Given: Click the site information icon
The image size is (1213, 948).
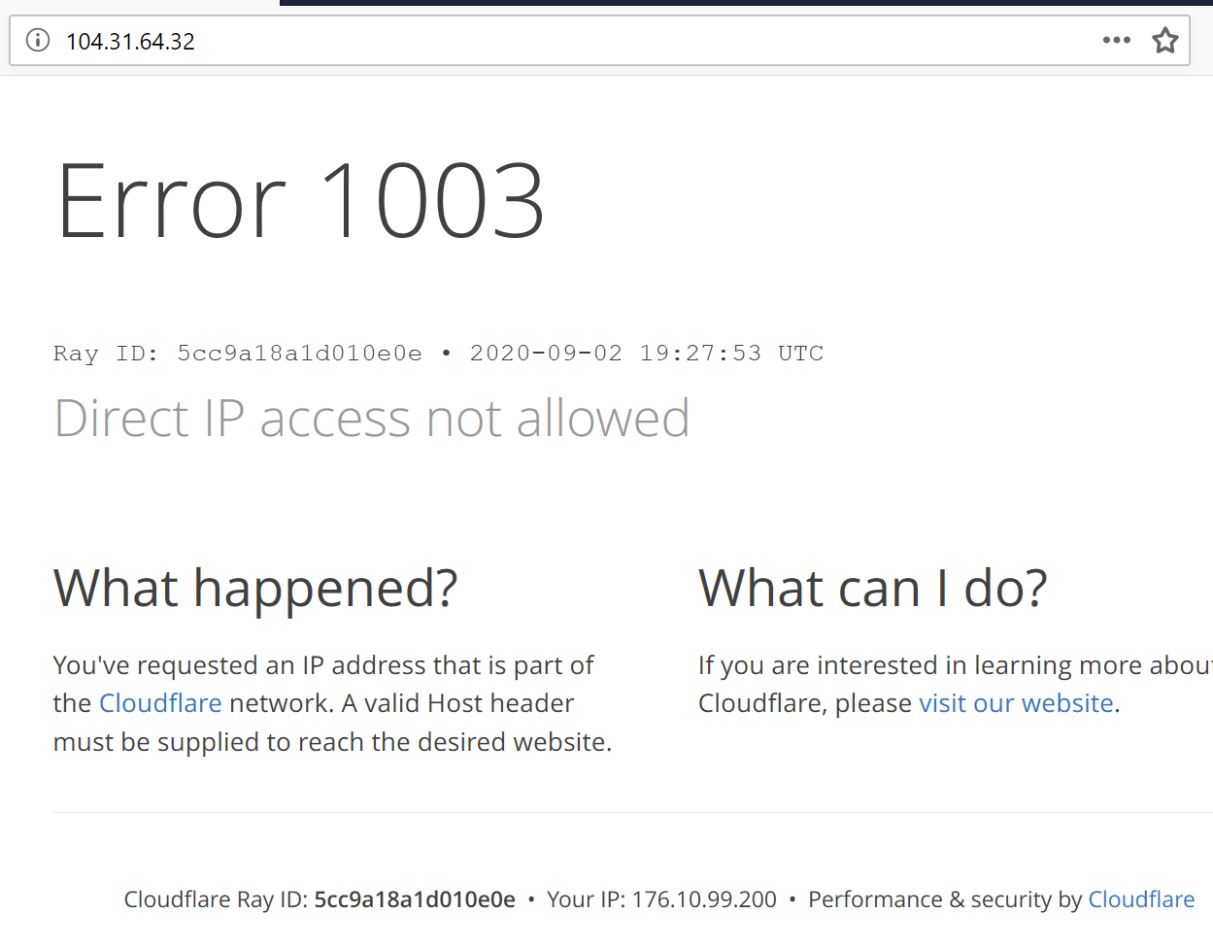Looking at the screenshot, I should [37, 40].
